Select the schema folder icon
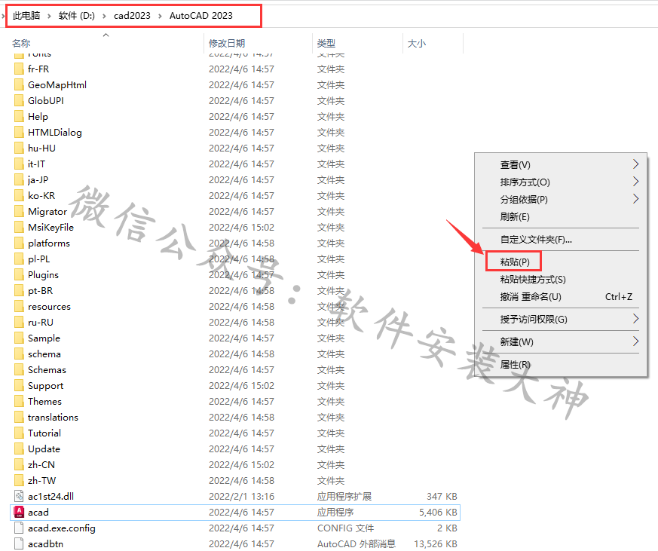658x551 pixels. pos(19,354)
